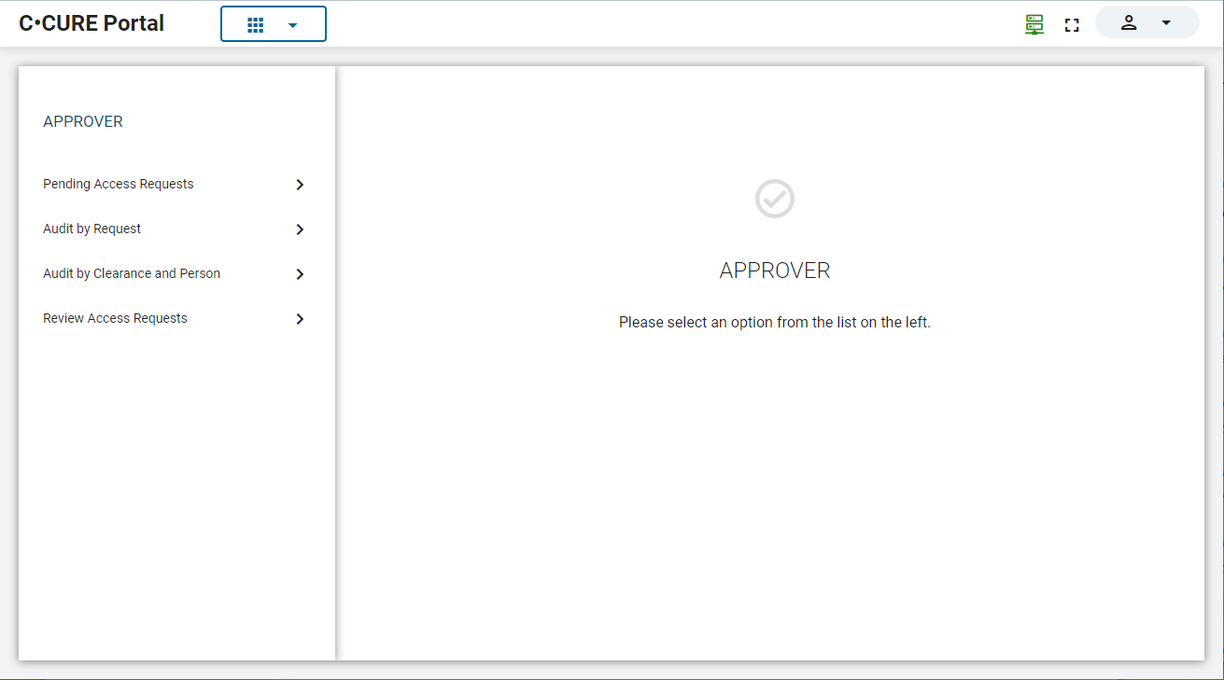Click chevron beside Audit by Clearance and Person

coord(300,274)
